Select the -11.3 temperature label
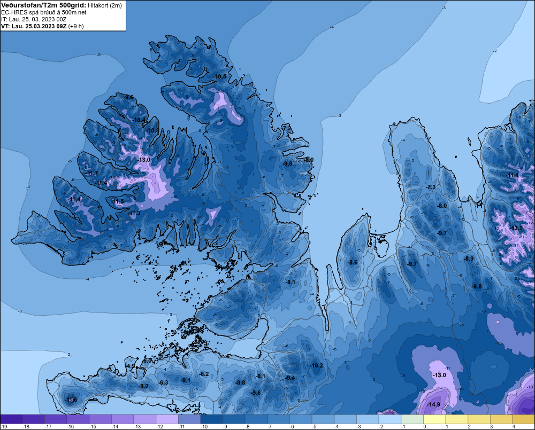Viewport: 535px width, 430px height. [x=134, y=213]
